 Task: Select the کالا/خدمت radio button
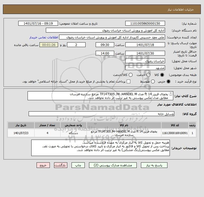[131, 75]
